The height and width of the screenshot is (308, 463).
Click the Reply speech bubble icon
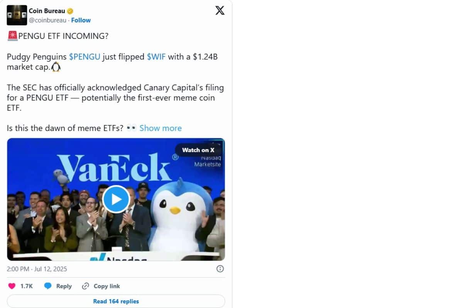click(48, 286)
